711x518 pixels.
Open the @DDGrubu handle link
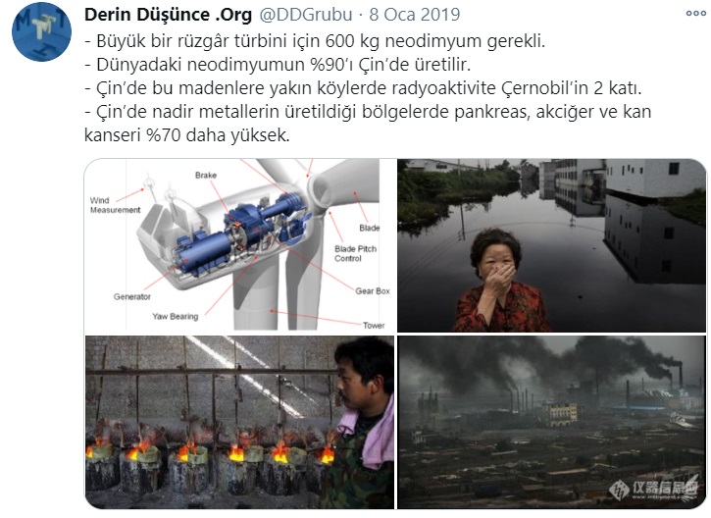point(306,15)
